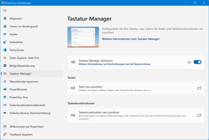Screen dimensions: 209x140
Task: Click the Konfigurieren Sie Ihre Tastatur description
Action: tap(153, 31)
